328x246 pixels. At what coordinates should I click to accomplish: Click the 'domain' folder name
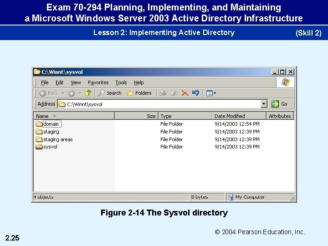51,124
